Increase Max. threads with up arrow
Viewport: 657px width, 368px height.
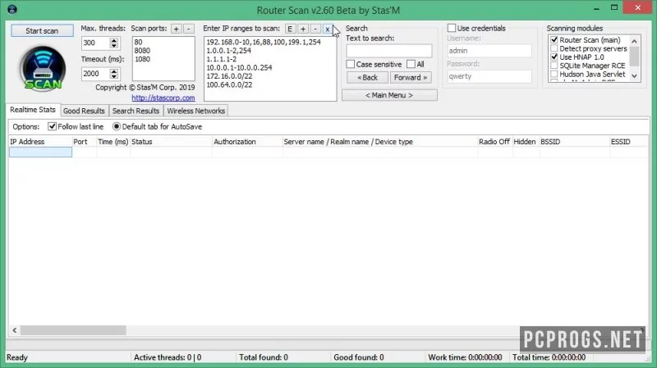114,40
